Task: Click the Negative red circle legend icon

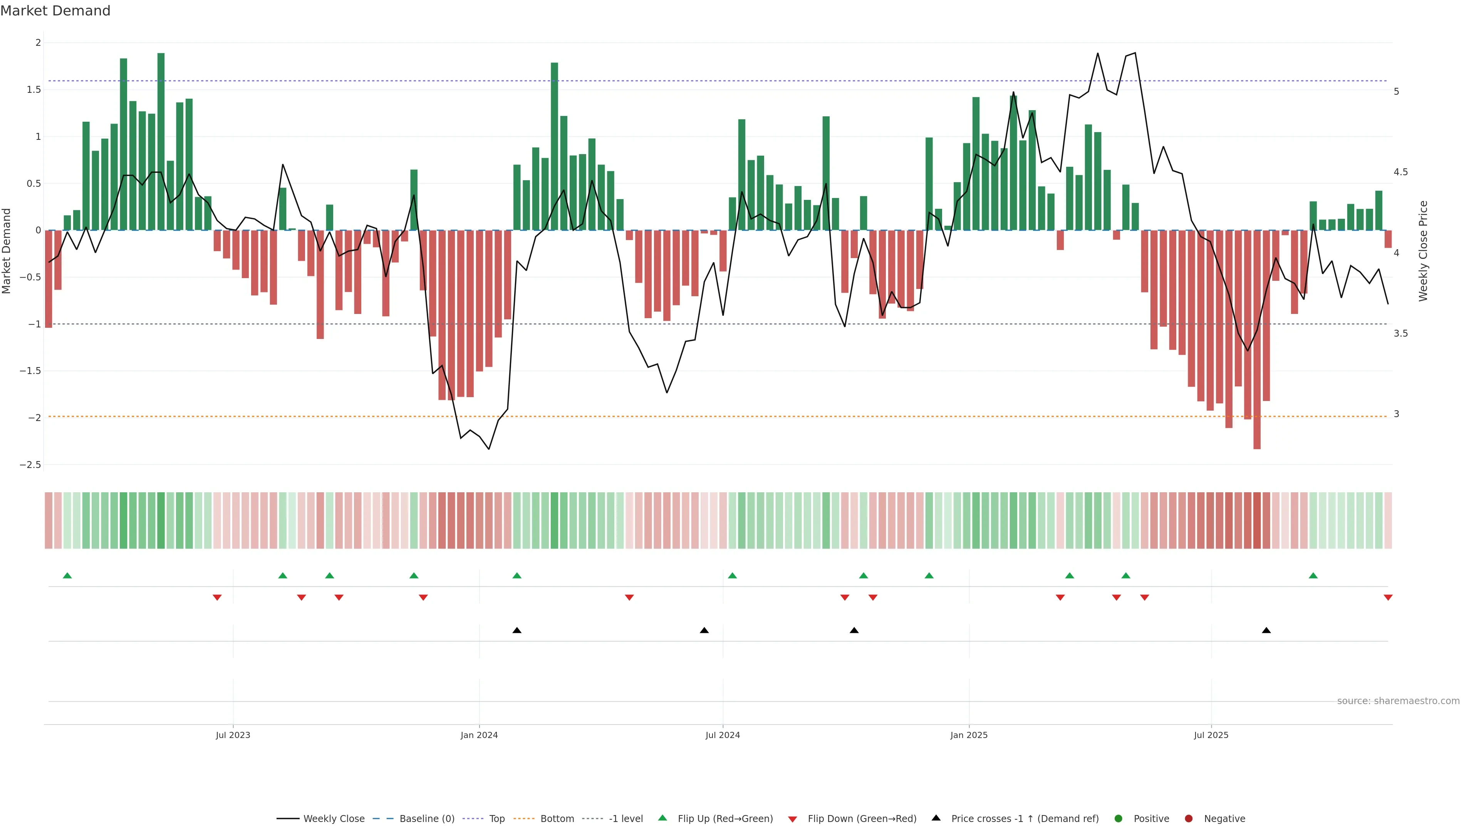Action: point(1189,818)
